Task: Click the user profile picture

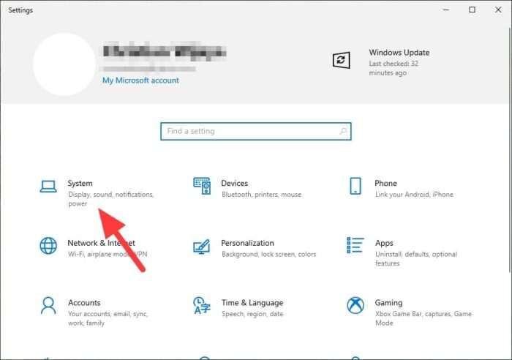Action: click(64, 64)
